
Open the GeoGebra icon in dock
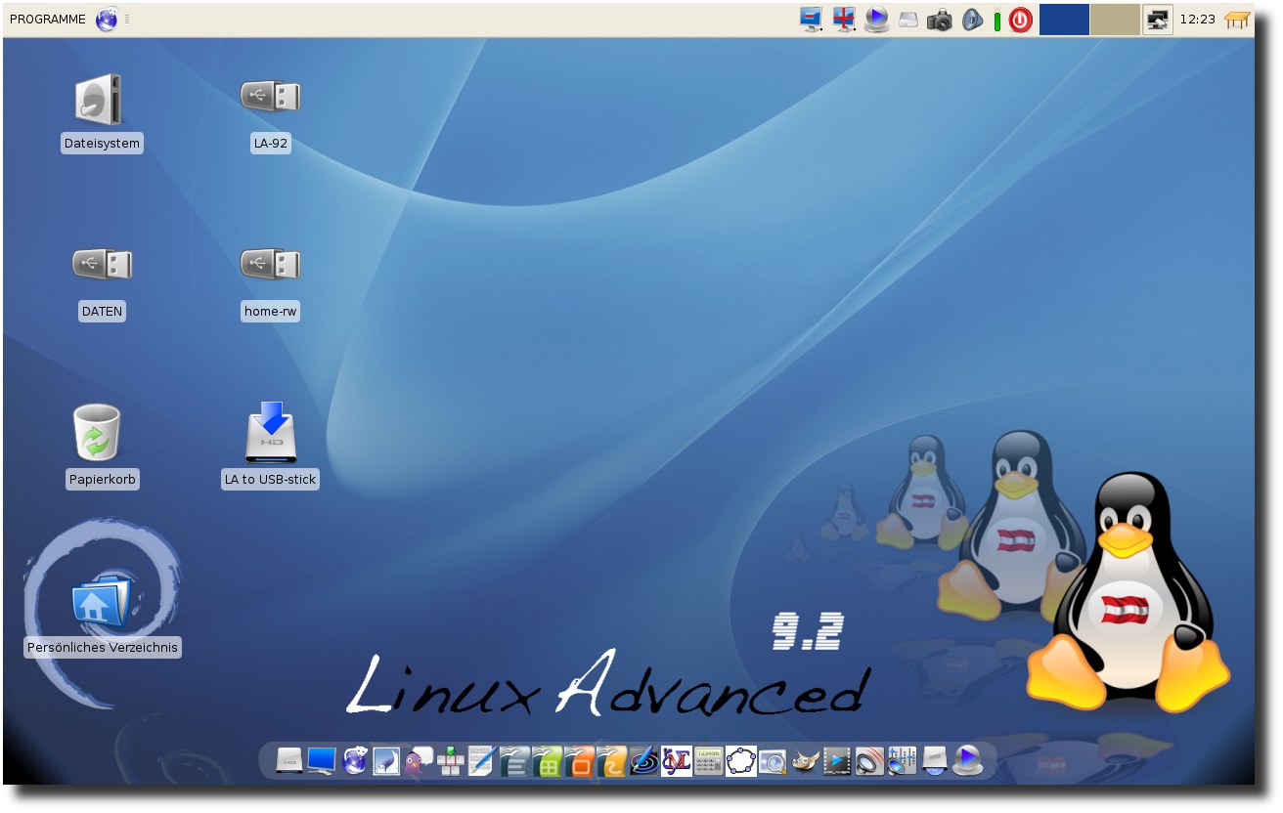740,760
